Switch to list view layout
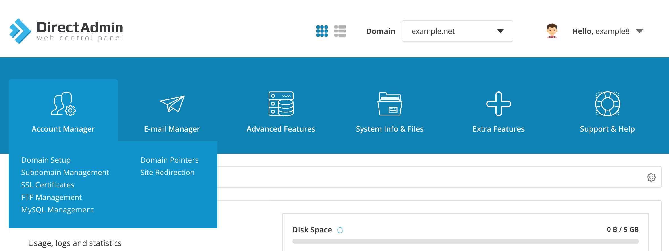The width and height of the screenshot is (669, 251). tap(340, 31)
